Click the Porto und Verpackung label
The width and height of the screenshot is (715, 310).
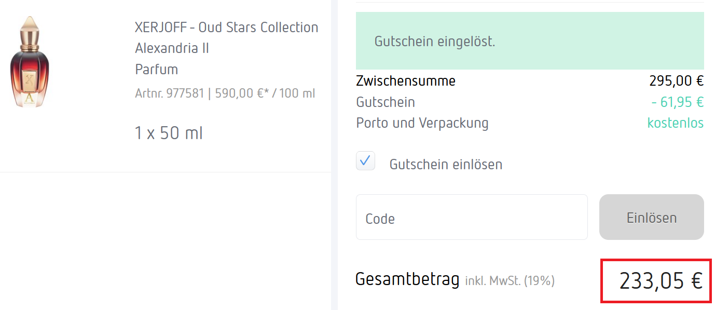(422, 123)
